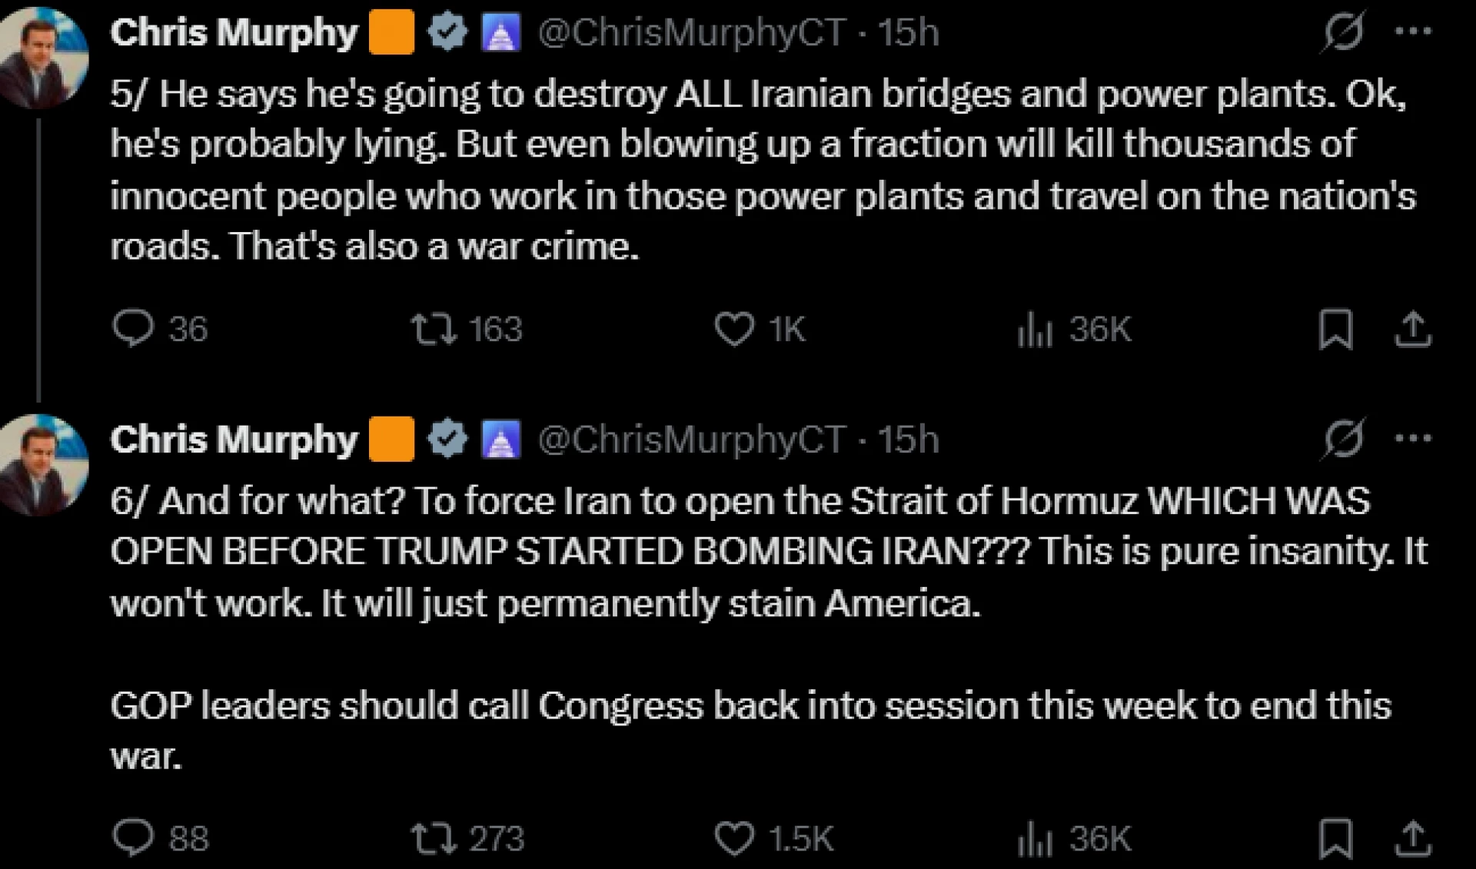Open @ChrisMurphyCT handle on the 5/ tweet
1476x869 pixels.
point(690,33)
